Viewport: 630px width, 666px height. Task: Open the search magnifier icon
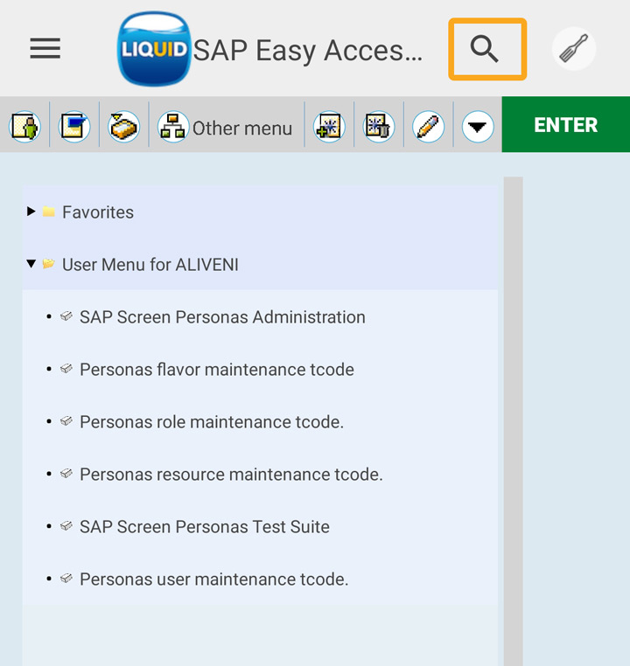tap(486, 50)
